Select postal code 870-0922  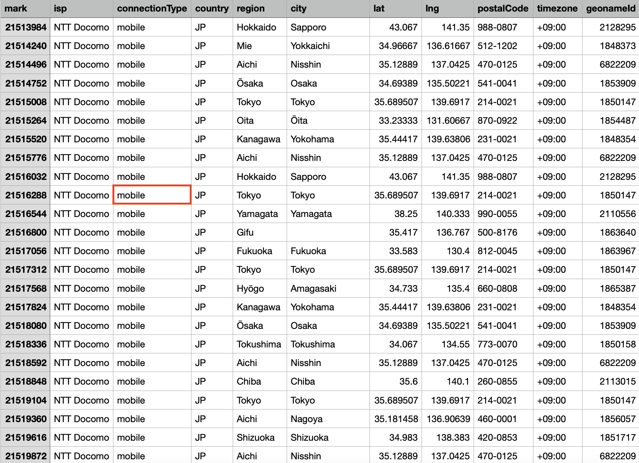(x=503, y=120)
